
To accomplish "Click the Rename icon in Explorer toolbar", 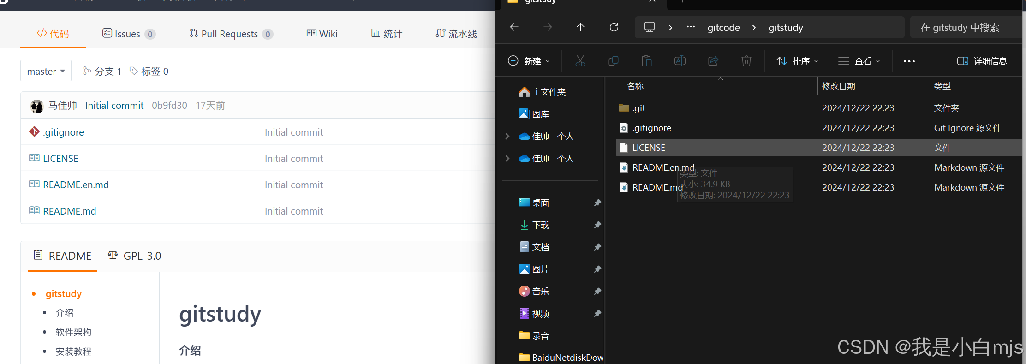I will click(x=680, y=61).
